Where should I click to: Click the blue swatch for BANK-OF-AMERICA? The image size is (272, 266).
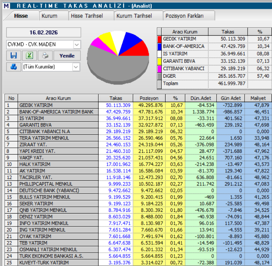pyautogui.click(x=159, y=46)
